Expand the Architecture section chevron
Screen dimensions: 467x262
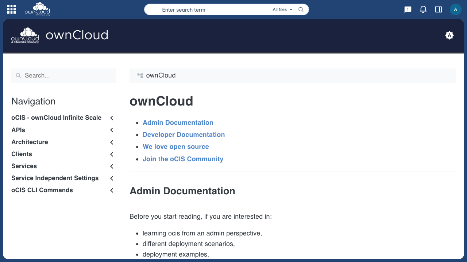112,142
